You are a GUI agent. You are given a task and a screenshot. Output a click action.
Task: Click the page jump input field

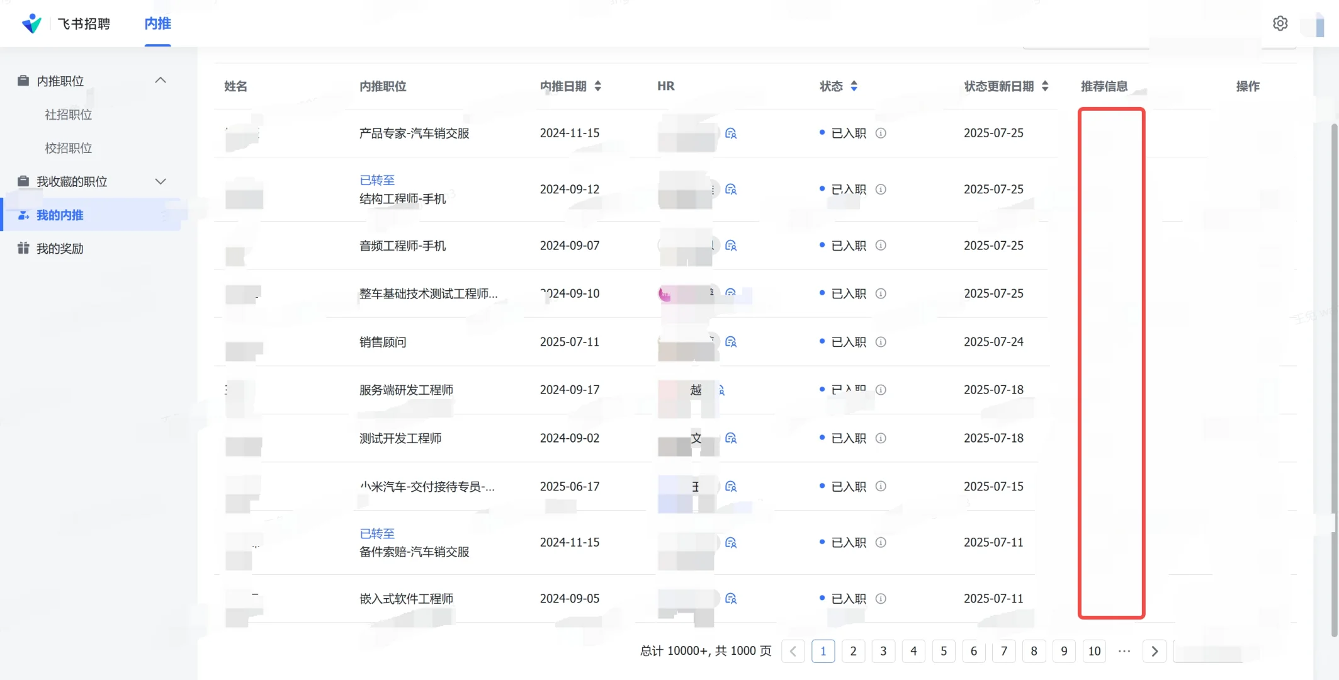click(x=1209, y=651)
